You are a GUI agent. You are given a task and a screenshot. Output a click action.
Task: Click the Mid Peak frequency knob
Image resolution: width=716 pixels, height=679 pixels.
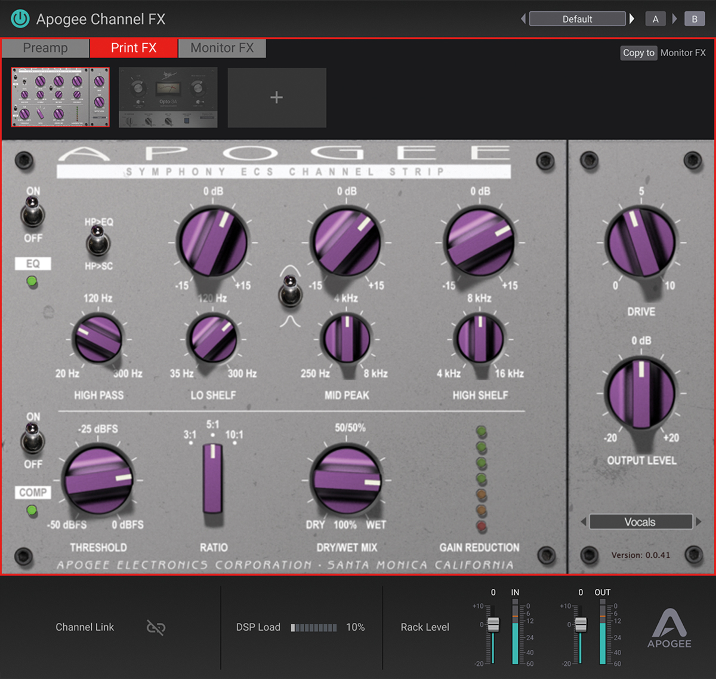click(x=347, y=339)
